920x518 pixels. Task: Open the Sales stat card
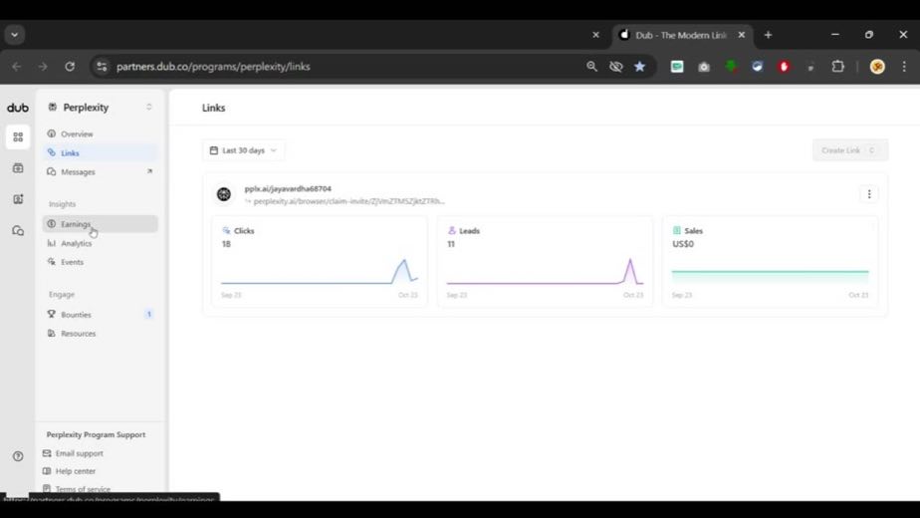[x=770, y=261]
